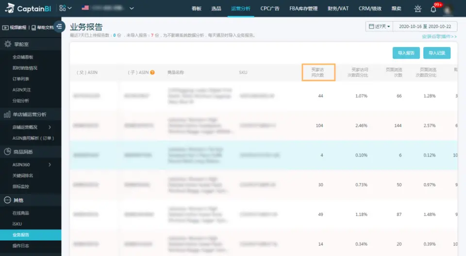
Task: Open notifications bell with 99+ badge
Action: (433, 9)
